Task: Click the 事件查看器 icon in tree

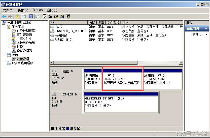Action: 14,35
